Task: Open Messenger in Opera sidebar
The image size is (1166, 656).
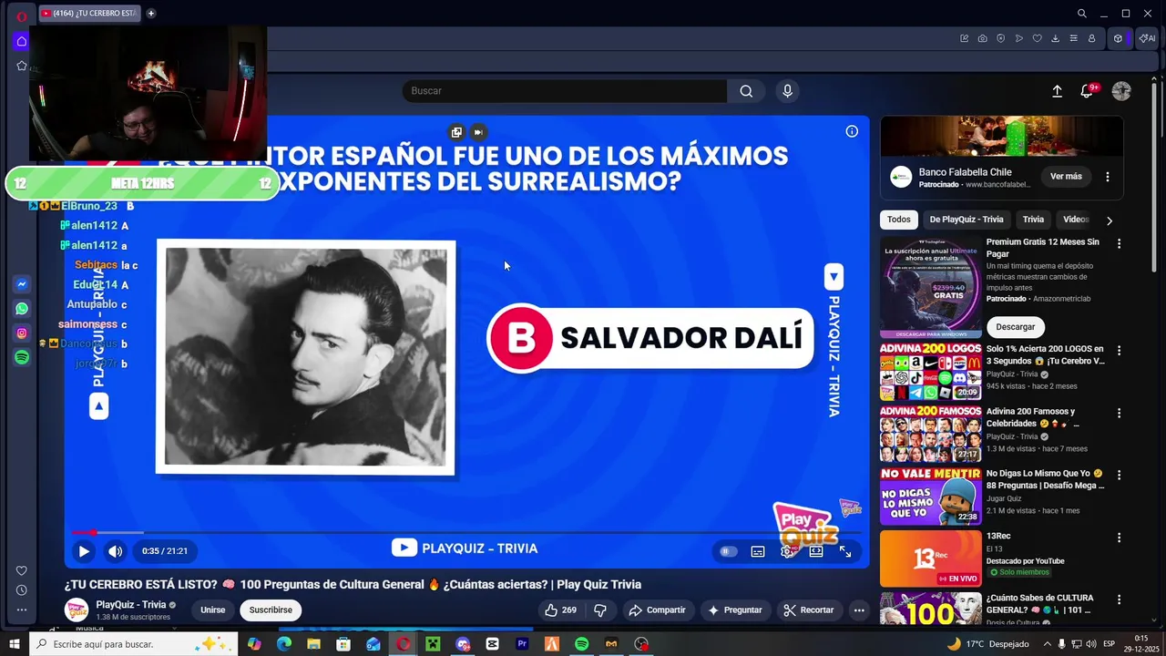Action: tap(22, 284)
